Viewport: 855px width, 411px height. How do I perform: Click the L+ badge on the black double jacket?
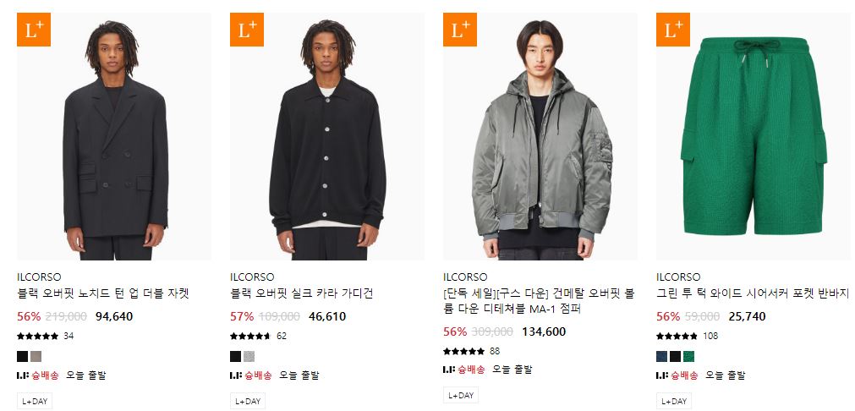click(x=34, y=30)
